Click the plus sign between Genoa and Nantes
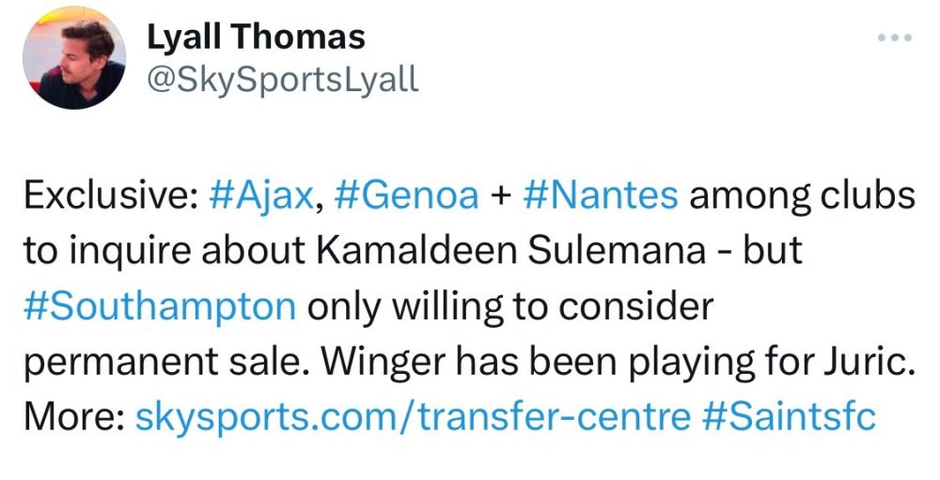Screen dimensions: 940x480 click(x=500, y=196)
